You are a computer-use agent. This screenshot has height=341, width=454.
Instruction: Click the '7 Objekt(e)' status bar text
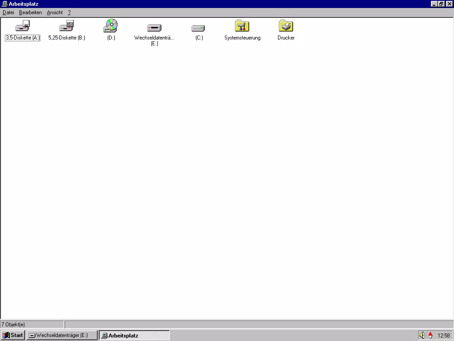click(13, 325)
